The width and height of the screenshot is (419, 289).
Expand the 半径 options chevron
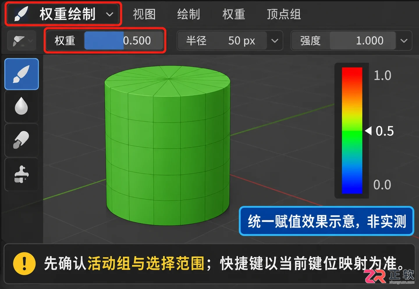[x=275, y=41]
